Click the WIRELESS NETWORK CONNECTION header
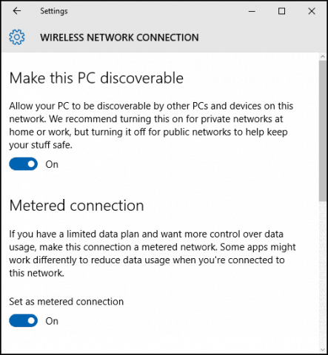This screenshot has width=328, height=355. coord(119,38)
